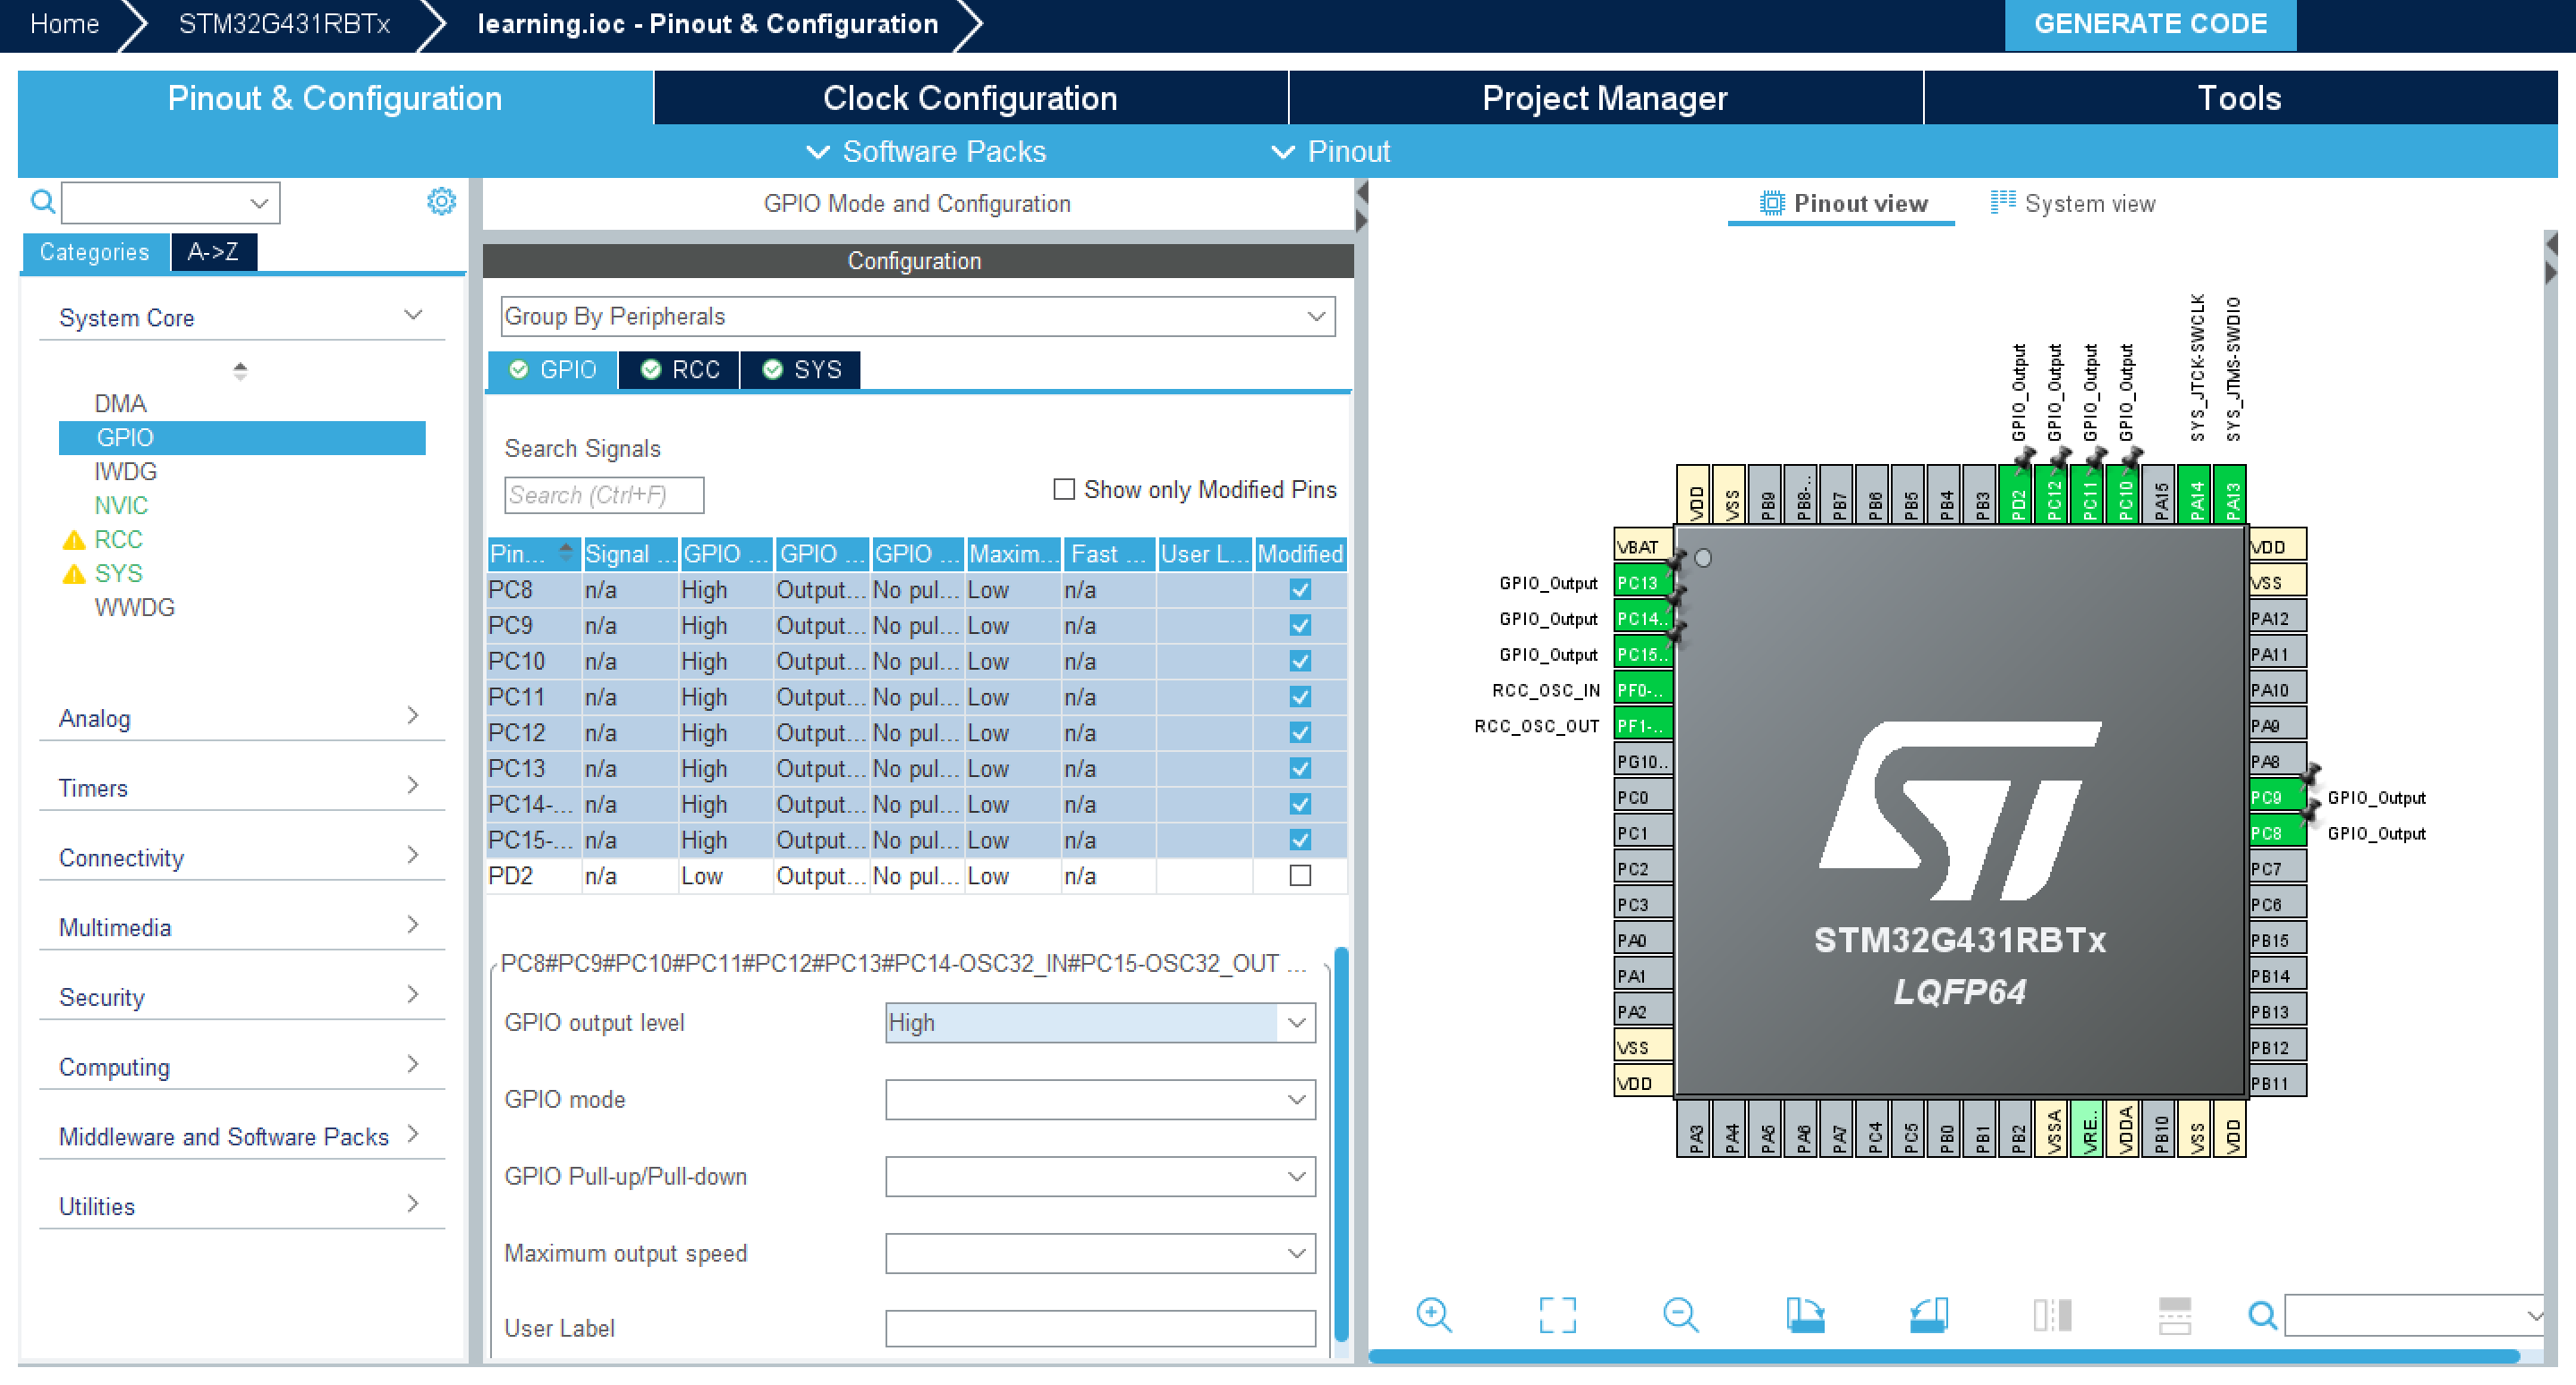Click the User Label text field

(x=1099, y=1327)
